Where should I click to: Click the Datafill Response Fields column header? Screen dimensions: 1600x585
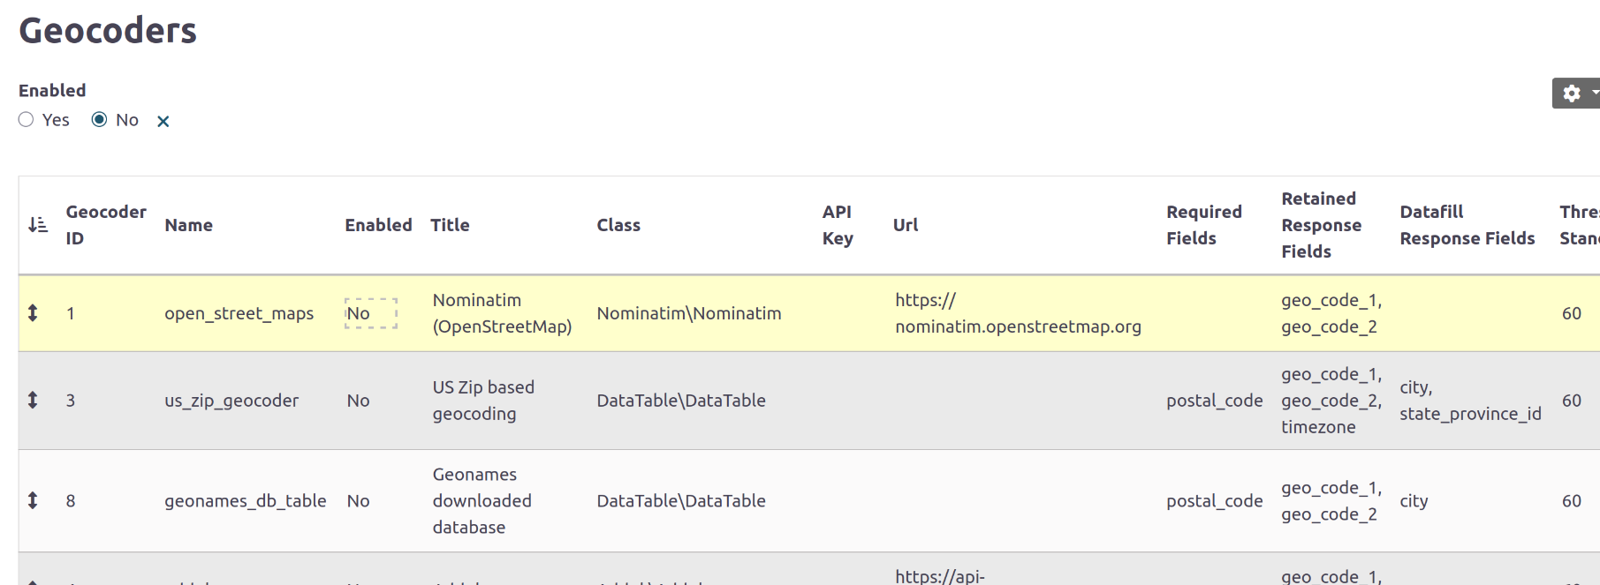click(1467, 225)
